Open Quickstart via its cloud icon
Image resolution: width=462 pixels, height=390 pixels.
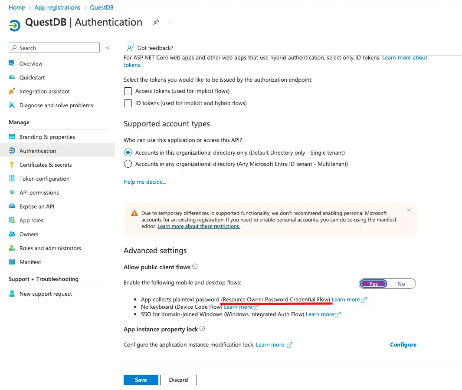[12, 77]
